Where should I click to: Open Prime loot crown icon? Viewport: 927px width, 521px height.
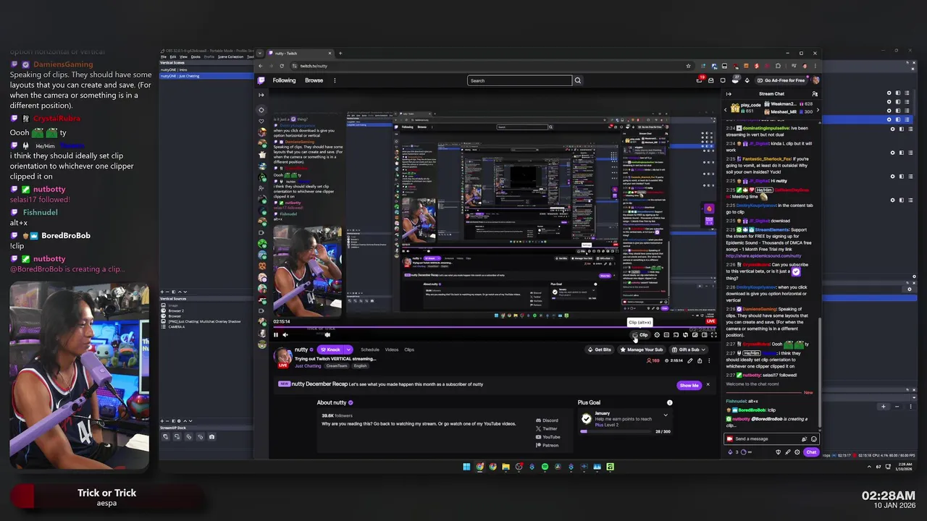(x=735, y=80)
